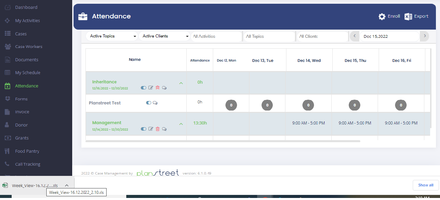Click the Inheritance topic name
The height and width of the screenshot is (200, 440).
pos(105,82)
